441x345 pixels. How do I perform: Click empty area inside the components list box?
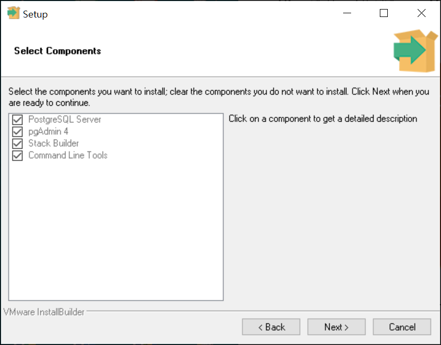pyautogui.click(x=116, y=230)
